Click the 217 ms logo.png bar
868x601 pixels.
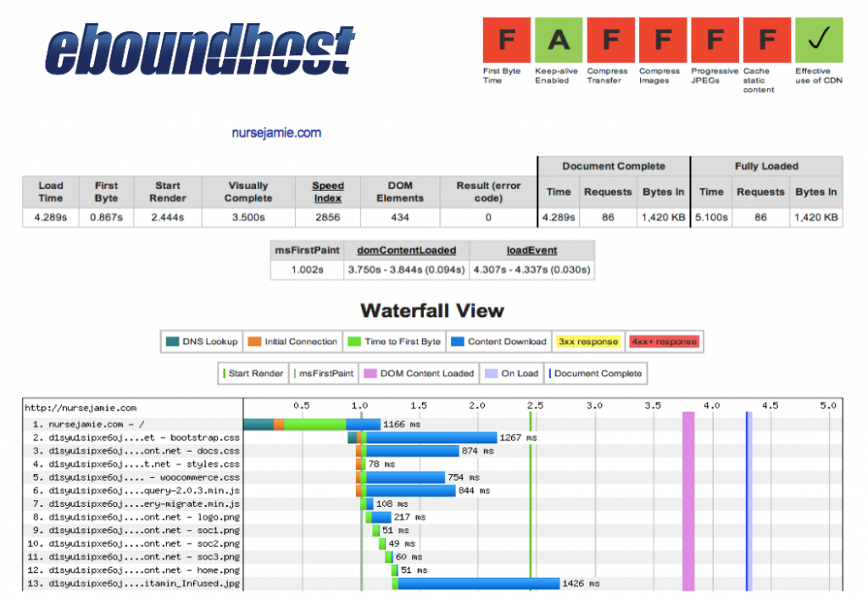pyautogui.click(x=379, y=517)
